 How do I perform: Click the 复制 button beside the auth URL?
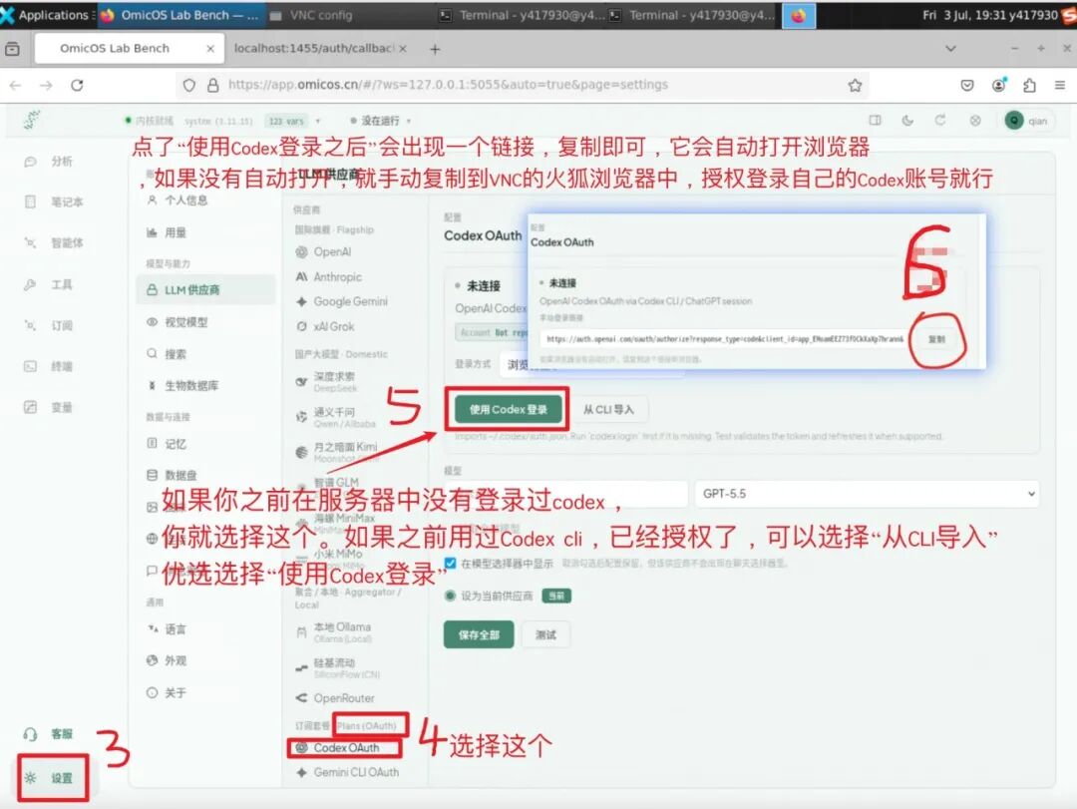[936, 339]
